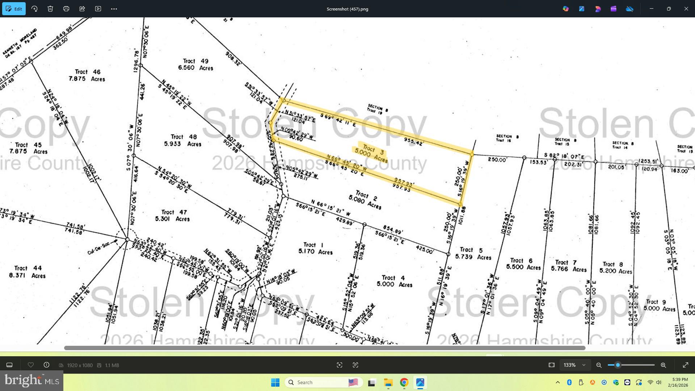Screen dimensions: 695x391
Task: Show file info with the info icon
Action: (x=47, y=365)
